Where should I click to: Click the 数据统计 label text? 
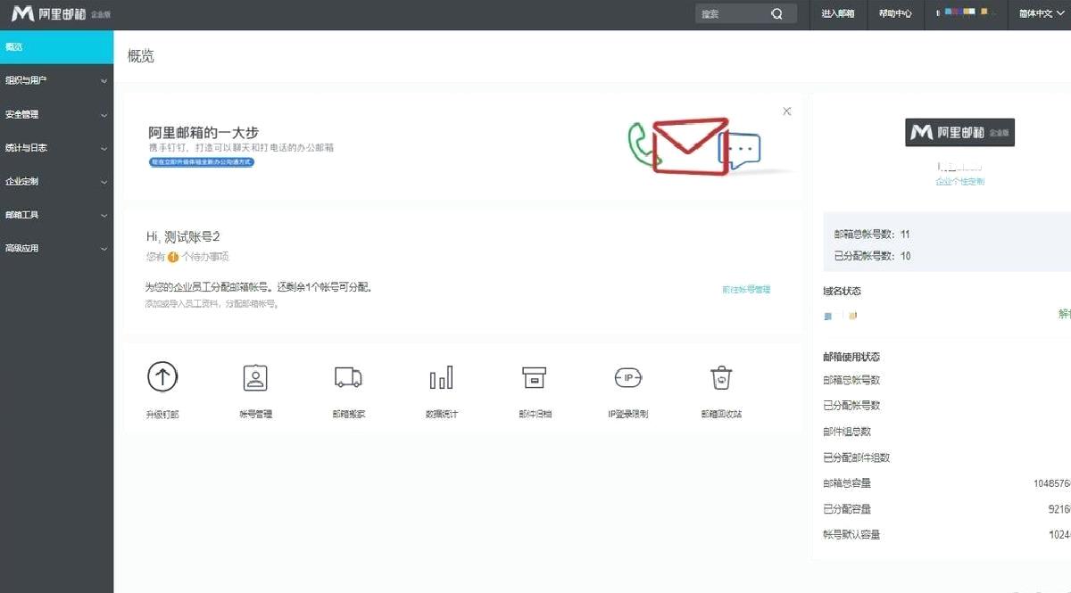point(442,414)
